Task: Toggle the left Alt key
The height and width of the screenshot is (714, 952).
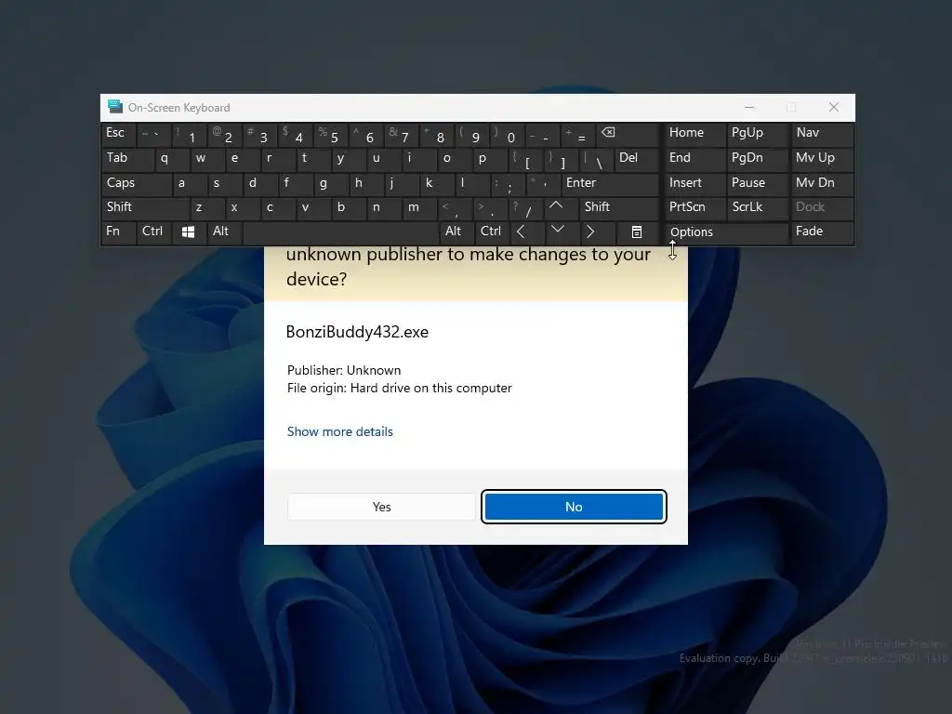Action: 224,231
